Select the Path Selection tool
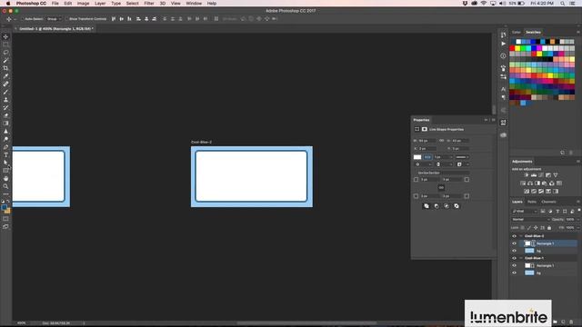582x327 pixels. (5, 163)
